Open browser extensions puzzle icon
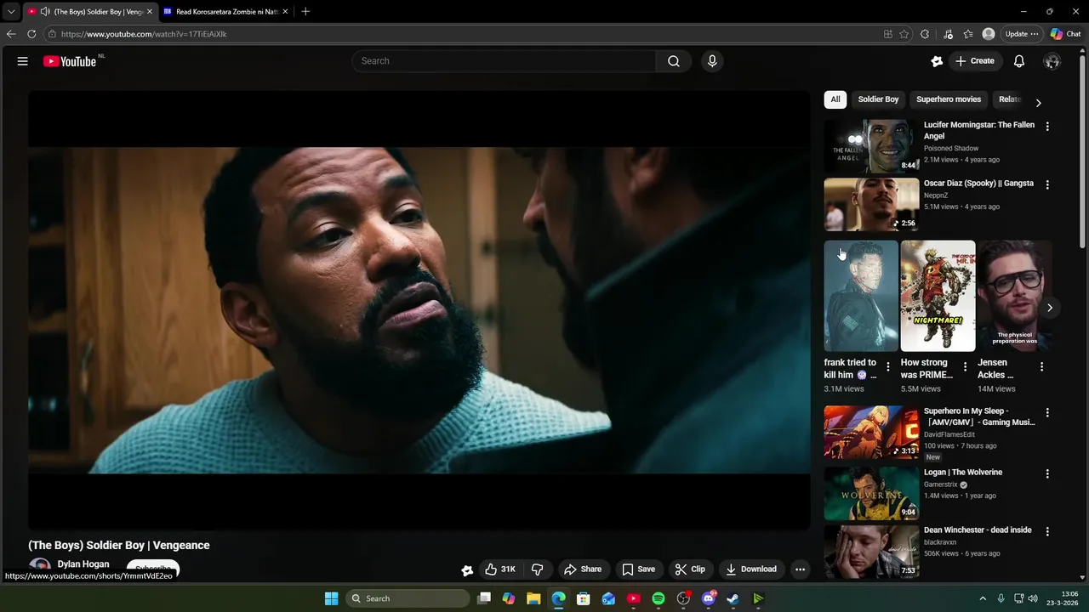1089x612 pixels. point(925,34)
